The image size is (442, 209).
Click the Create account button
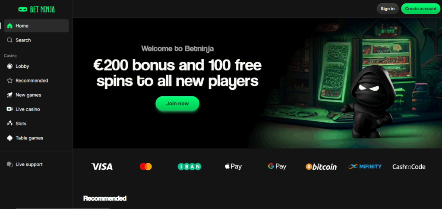tap(420, 9)
